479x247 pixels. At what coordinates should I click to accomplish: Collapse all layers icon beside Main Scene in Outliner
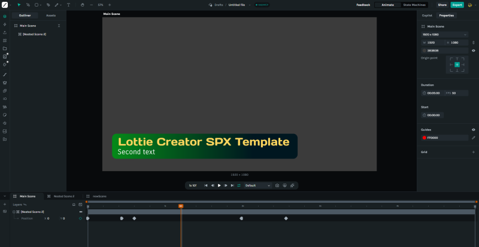tap(59, 26)
